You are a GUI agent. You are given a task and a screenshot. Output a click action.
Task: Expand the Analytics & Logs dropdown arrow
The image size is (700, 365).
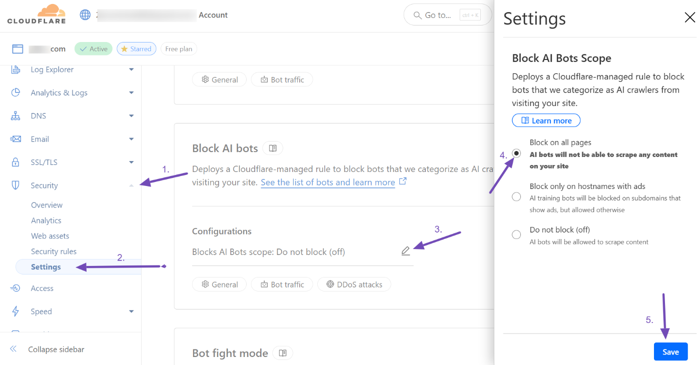tap(131, 92)
